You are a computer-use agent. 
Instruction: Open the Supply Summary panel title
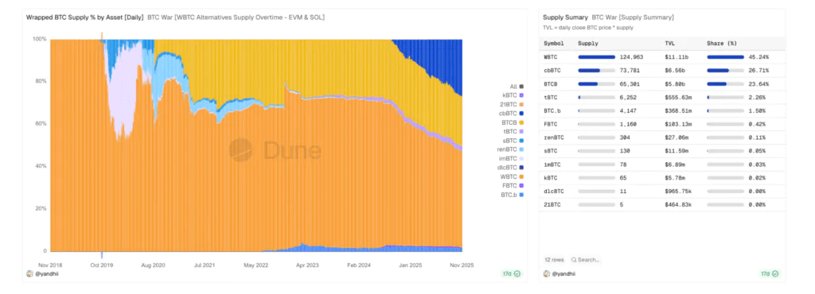[x=566, y=17]
